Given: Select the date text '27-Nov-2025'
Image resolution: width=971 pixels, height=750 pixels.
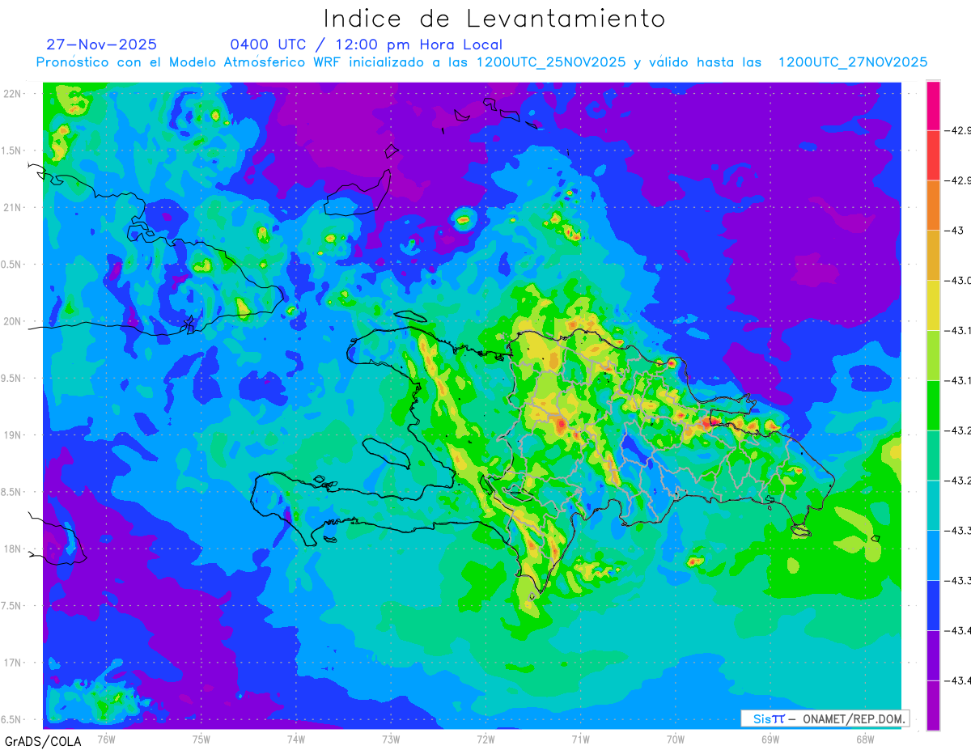Looking at the screenshot, I should tap(102, 44).
